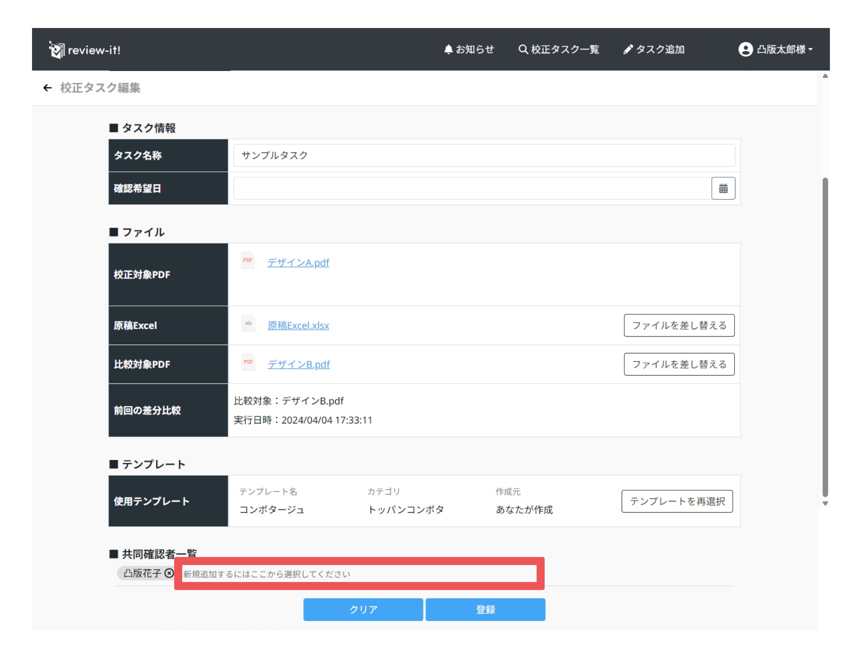Open the calendar date picker icon
This screenshot has width=861, height=657.
(723, 188)
